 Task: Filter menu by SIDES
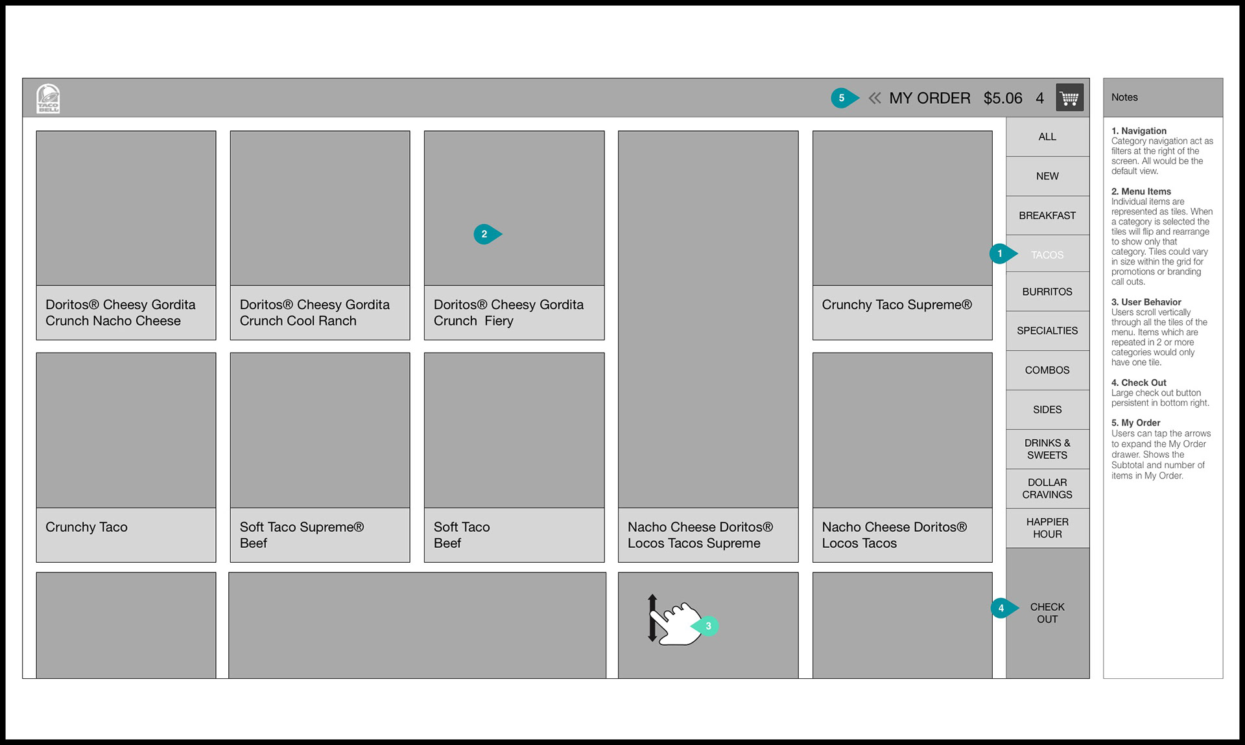click(x=1047, y=410)
